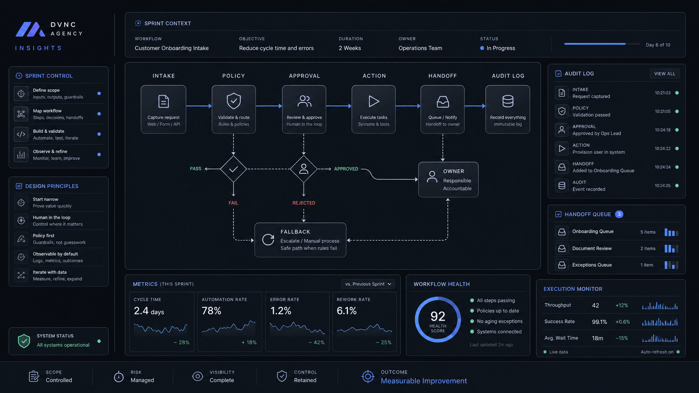Click the Provision user in system entry
This screenshot has width=699, height=393.
coord(617,149)
